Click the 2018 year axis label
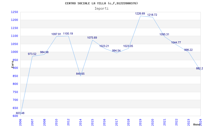This screenshot has height=127, width=203. tap(128, 122)
